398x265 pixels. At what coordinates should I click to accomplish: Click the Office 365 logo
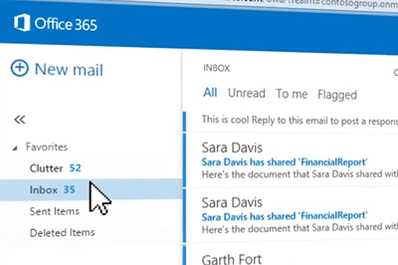coord(55,23)
